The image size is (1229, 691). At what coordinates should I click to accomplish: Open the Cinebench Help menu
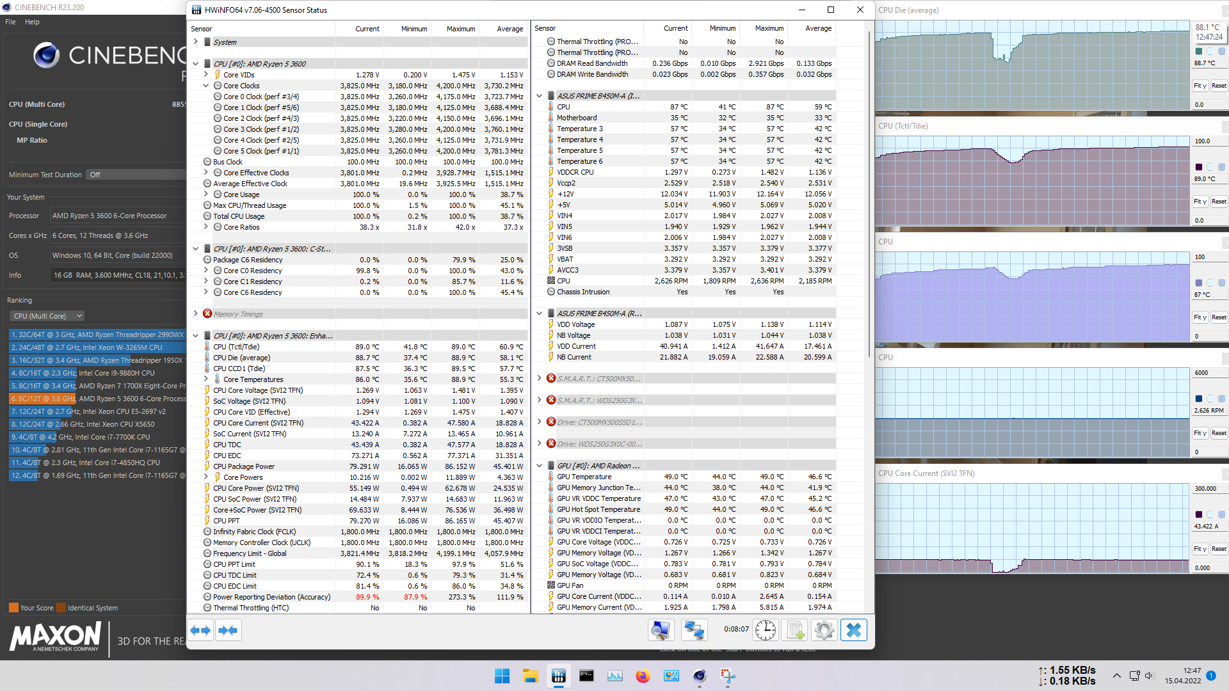coord(32,22)
